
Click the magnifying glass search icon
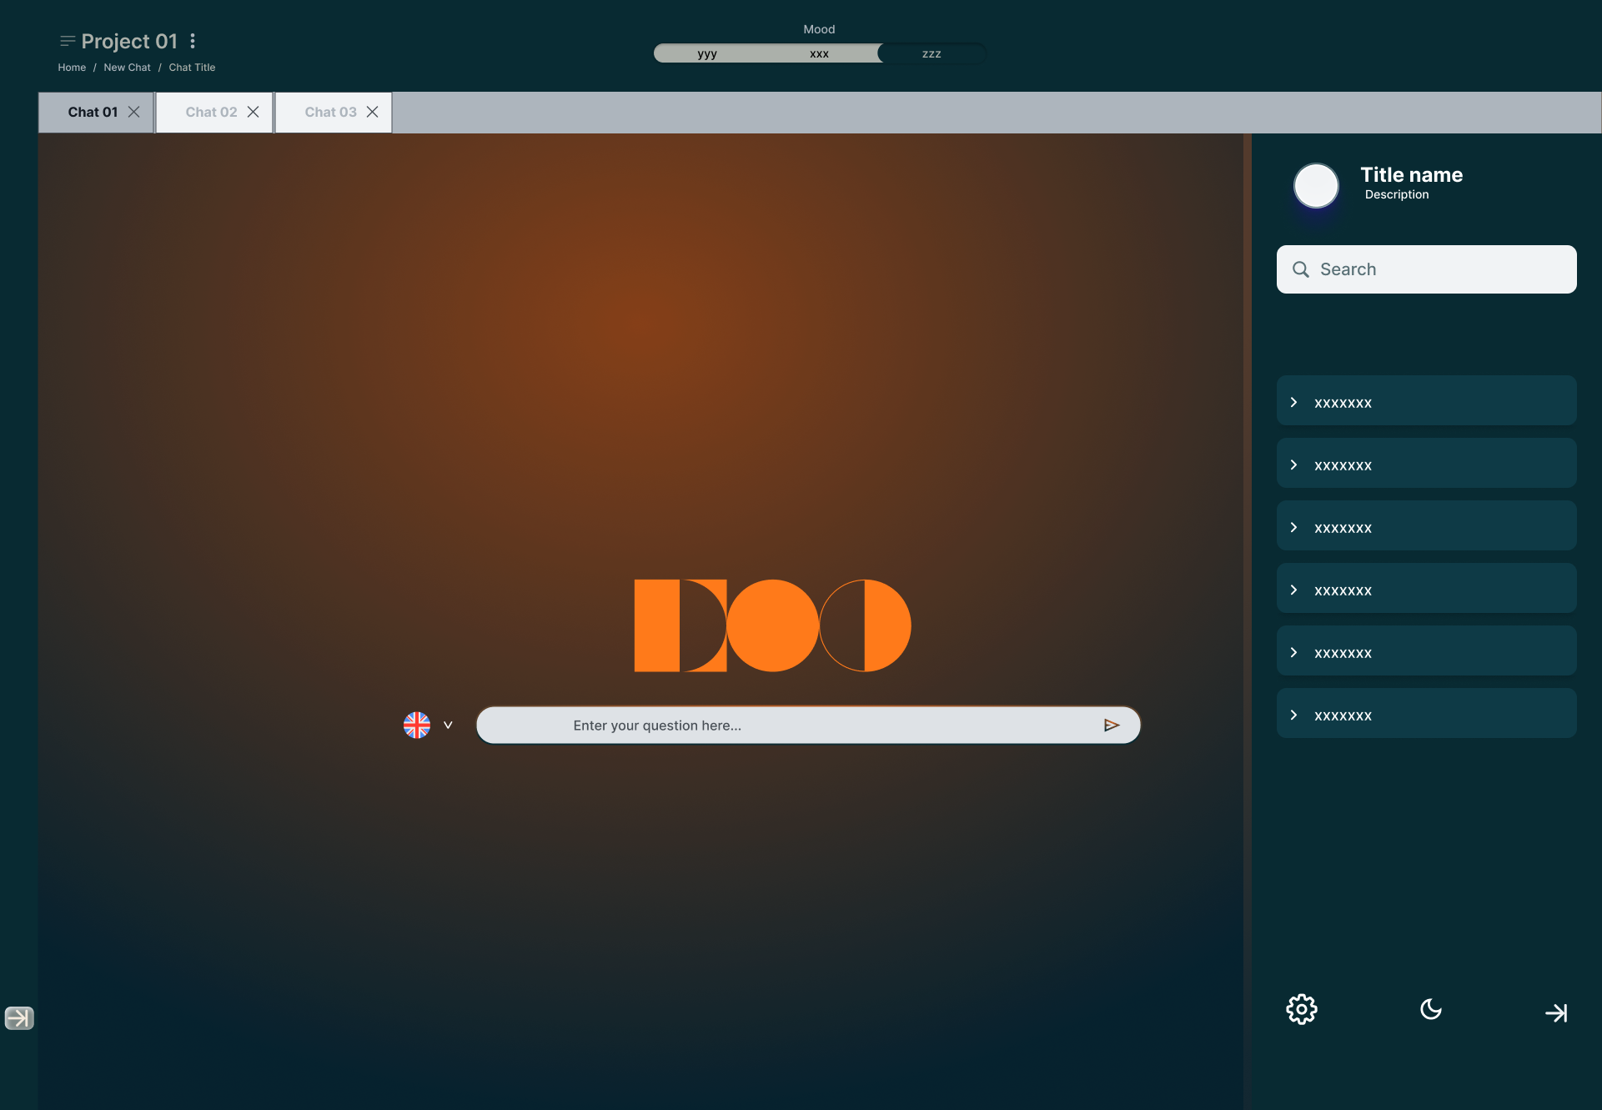click(x=1301, y=269)
